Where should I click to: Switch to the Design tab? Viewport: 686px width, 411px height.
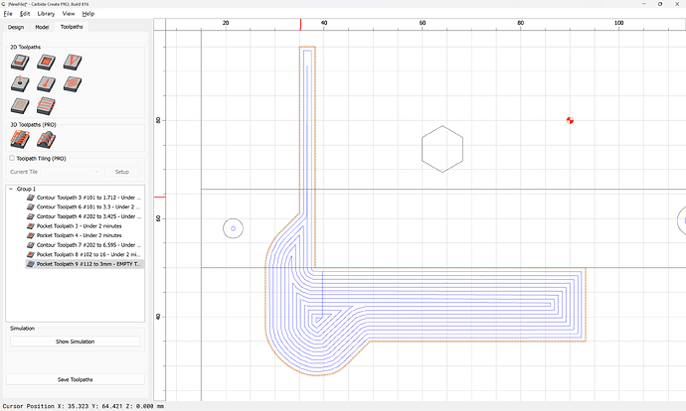pyautogui.click(x=16, y=27)
